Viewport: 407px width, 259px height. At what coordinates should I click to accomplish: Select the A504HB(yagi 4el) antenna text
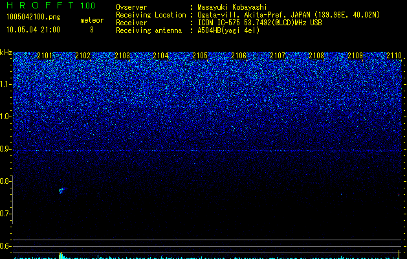click(228, 30)
